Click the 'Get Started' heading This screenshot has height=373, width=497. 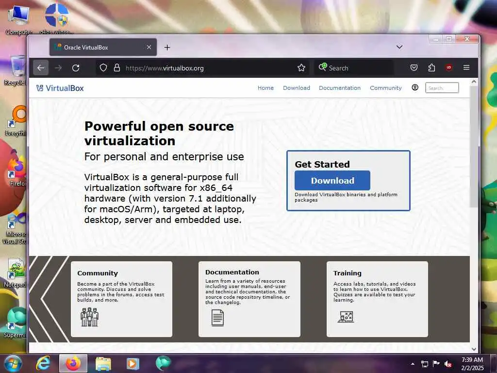point(322,164)
